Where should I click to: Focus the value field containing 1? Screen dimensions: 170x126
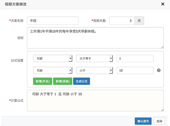click(135, 59)
